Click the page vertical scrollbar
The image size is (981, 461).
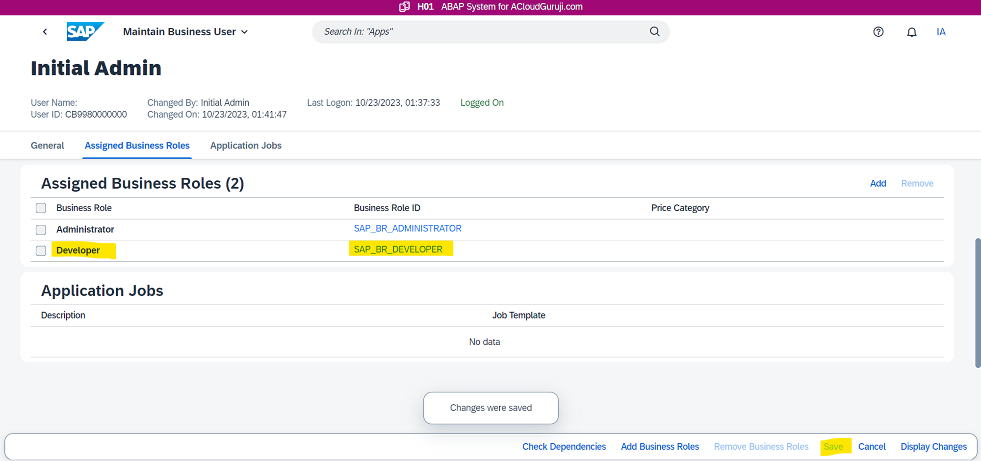977,303
